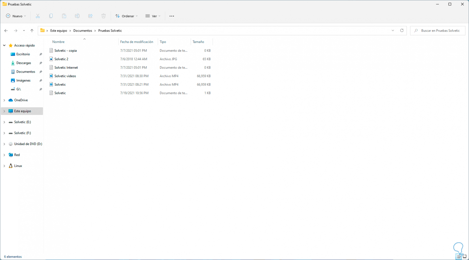Select Documentos in the quick access list

tap(26, 72)
